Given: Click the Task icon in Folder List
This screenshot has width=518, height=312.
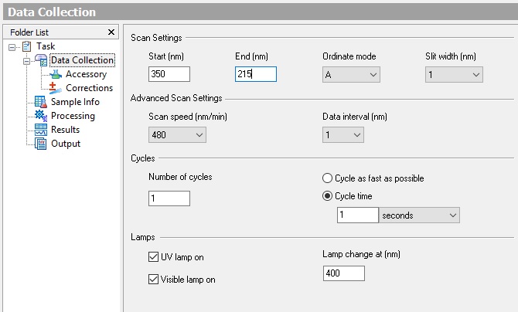Looking at the screenshot, I should [26, 47].
